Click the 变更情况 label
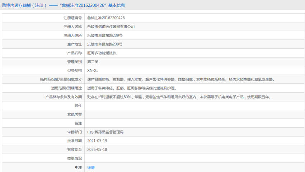The height and width of the screenshot is (172, 305). click(75, 158)
